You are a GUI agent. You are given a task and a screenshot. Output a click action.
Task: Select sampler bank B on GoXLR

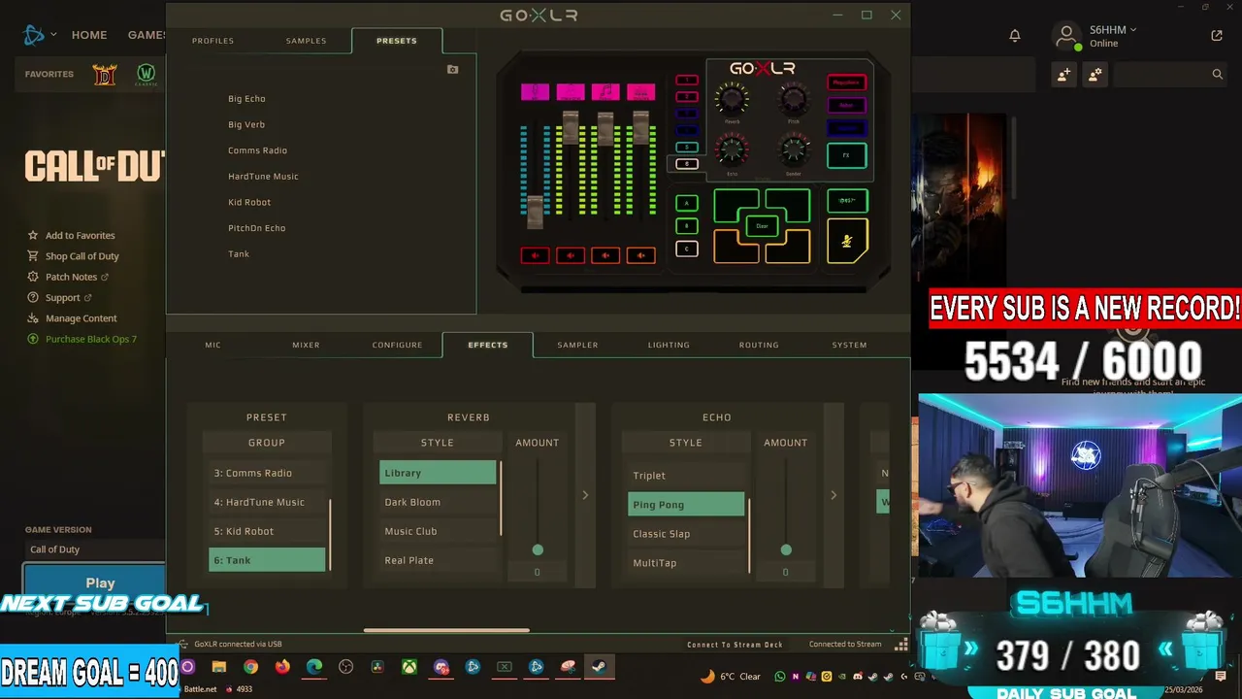687,226
